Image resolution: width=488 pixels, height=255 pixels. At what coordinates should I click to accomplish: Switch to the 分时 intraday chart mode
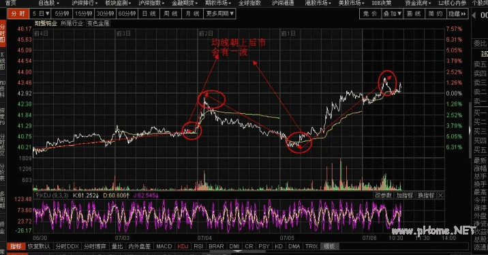coord(18,14)
